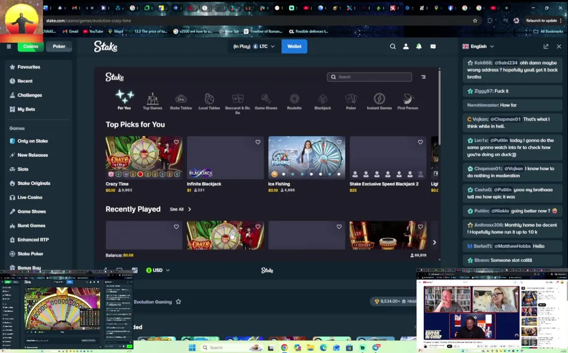Open the USD currency dropdown
Viewport: 568px width, 353px height.
(158, 270)
